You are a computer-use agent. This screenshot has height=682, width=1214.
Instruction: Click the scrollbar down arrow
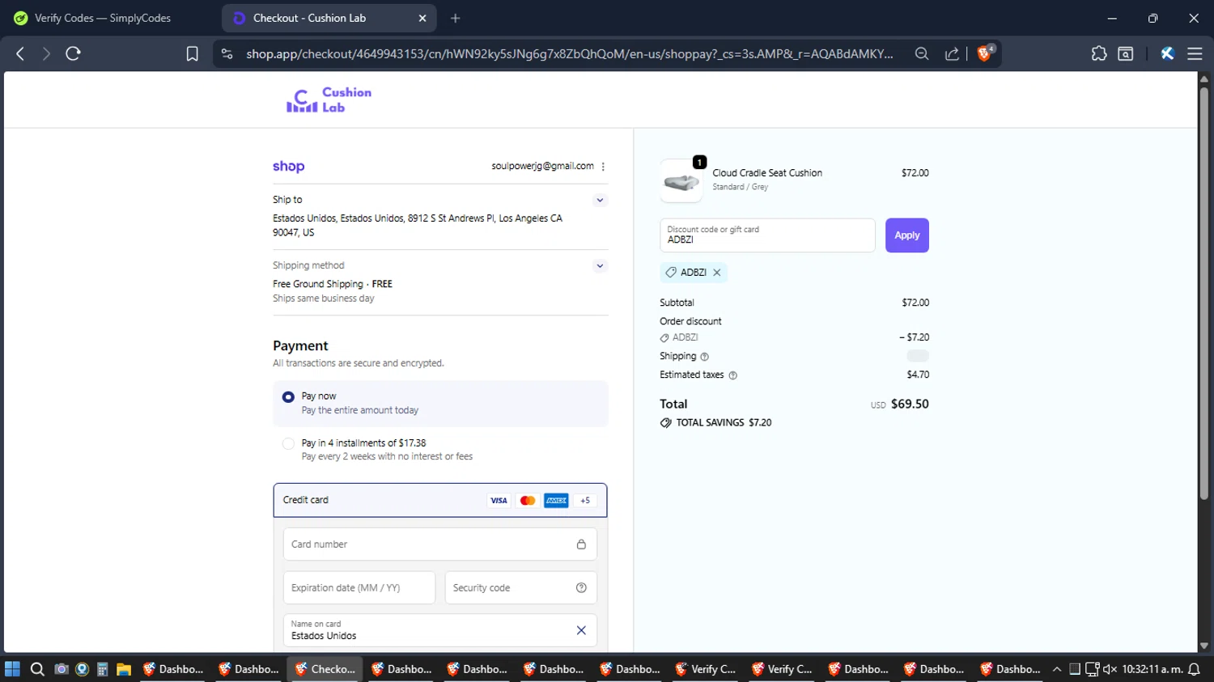tap(1203, 646)
